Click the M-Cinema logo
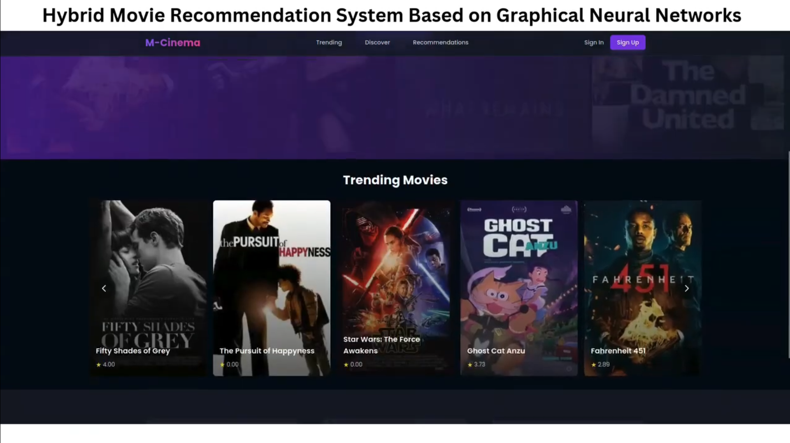The image size is (790, 443). [172, 42]
